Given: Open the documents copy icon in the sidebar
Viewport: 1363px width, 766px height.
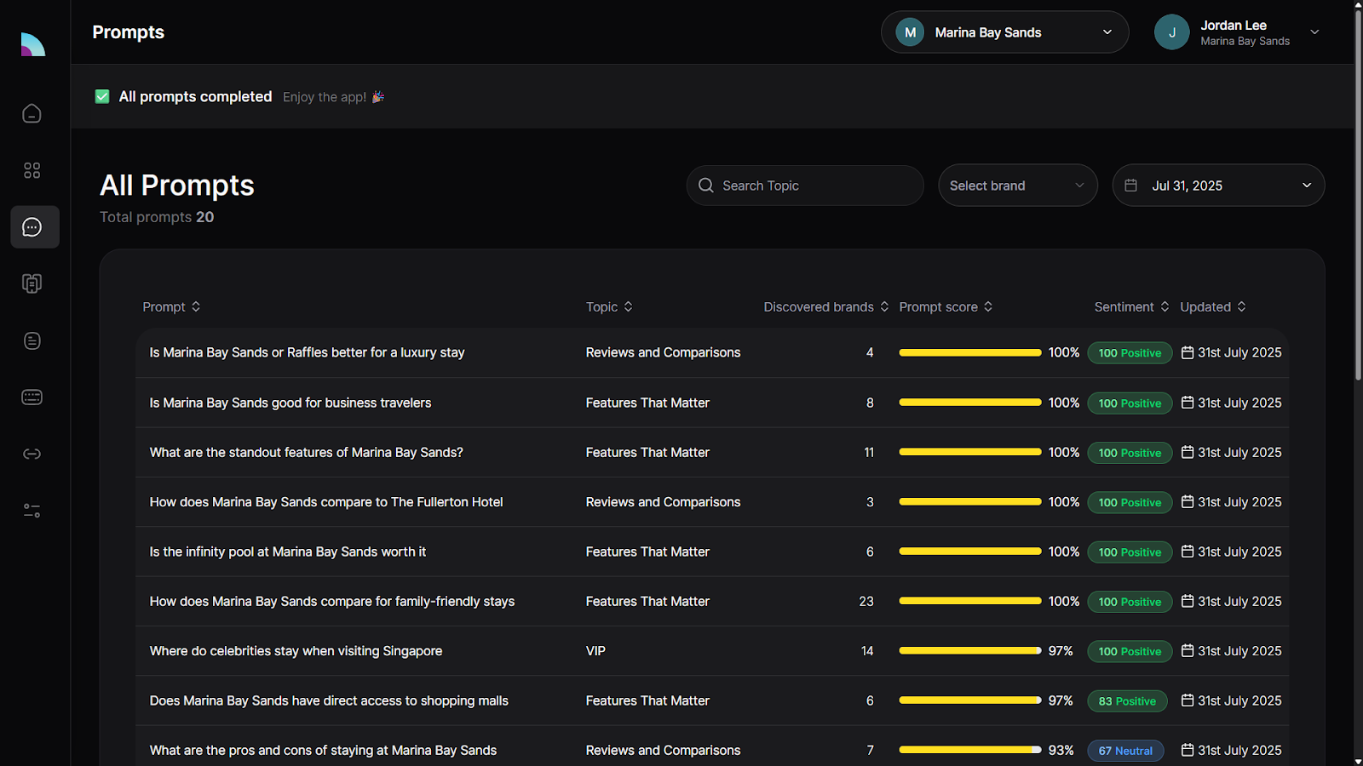Looking at the screenshot, I should pyautogui.click(x=32, y=283).
